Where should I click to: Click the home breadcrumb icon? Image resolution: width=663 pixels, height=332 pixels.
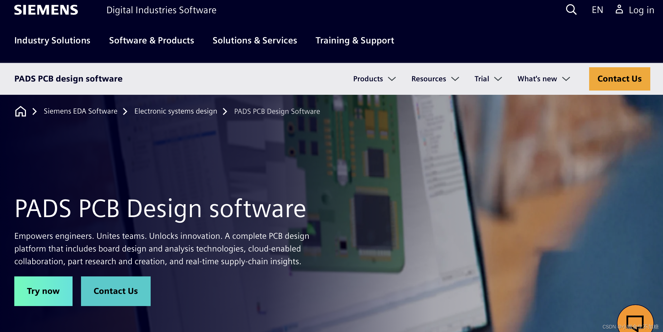20,111
